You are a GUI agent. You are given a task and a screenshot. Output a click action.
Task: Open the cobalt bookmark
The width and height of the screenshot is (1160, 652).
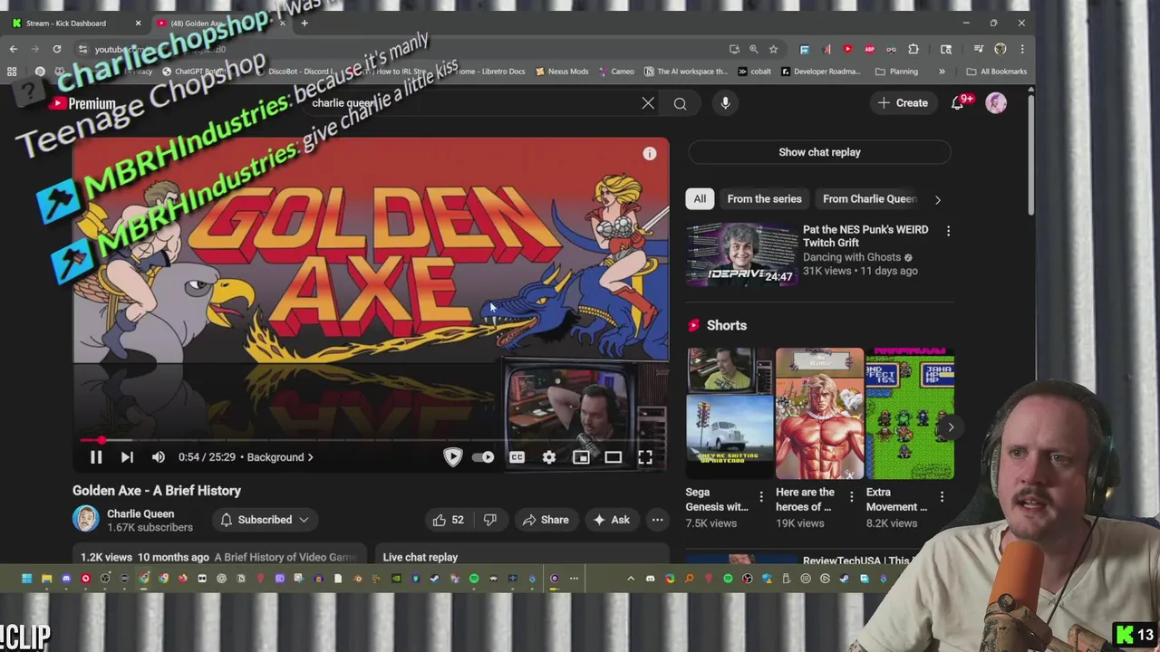click(754, 72)
